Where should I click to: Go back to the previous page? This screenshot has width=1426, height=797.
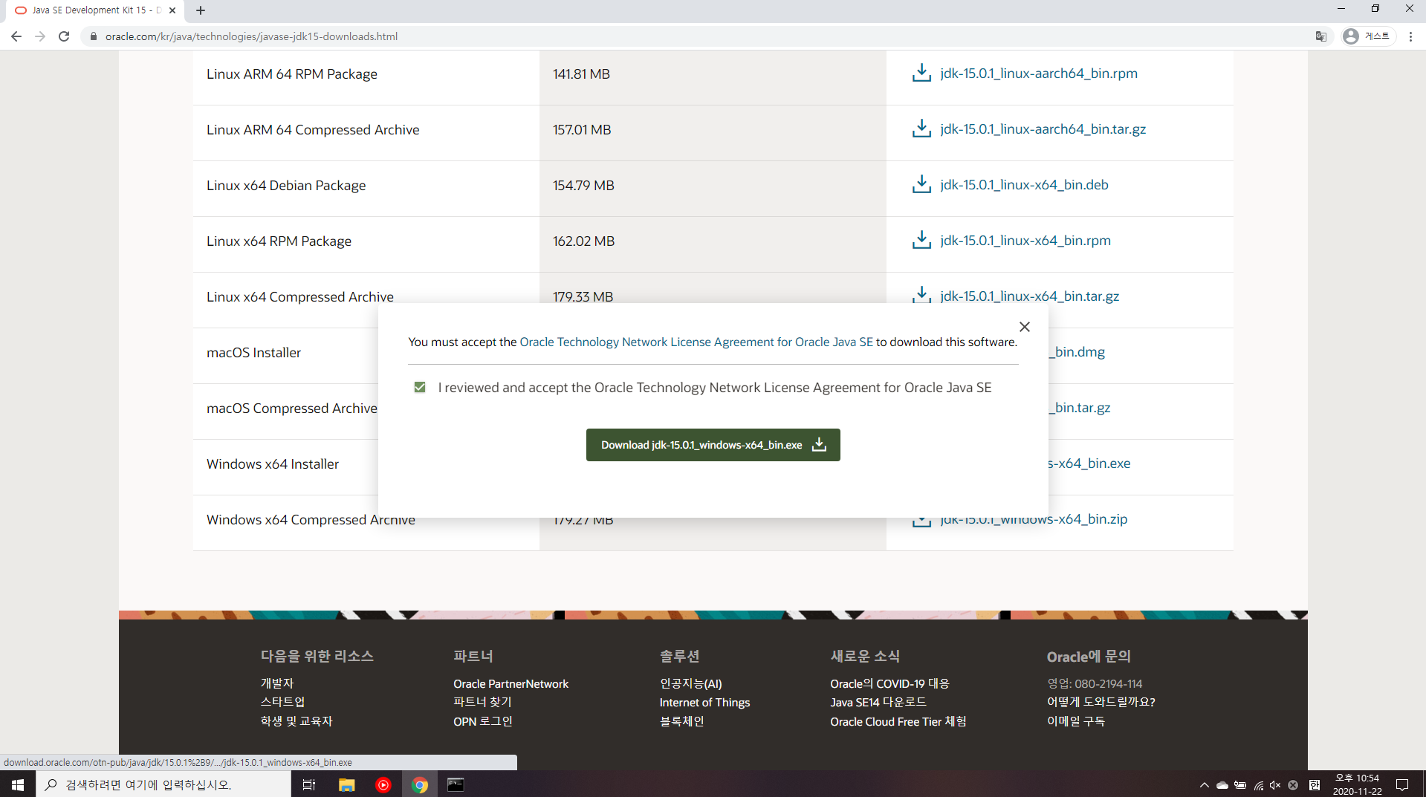click(x=16, y=36)
